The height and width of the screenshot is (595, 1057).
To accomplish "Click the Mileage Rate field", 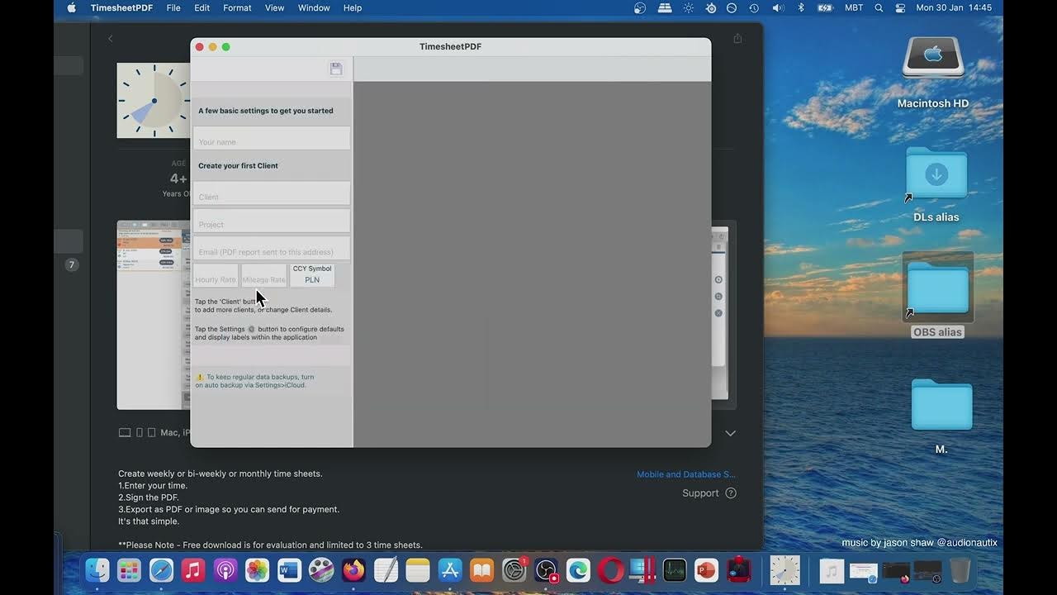I will click(264, 276).
